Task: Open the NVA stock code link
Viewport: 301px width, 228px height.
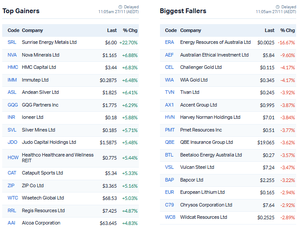Action: click(12, 55)
